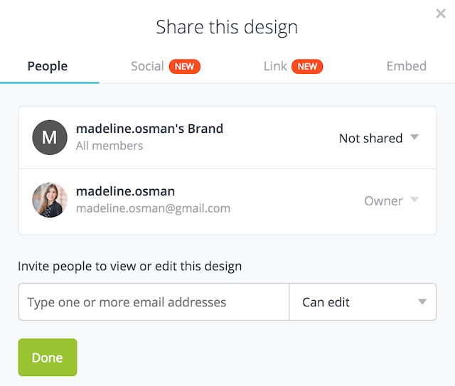Click the madeline.osman@gmail.com email text
The height and width of the screenshot is (386, 455).
(x=153, y=208)
